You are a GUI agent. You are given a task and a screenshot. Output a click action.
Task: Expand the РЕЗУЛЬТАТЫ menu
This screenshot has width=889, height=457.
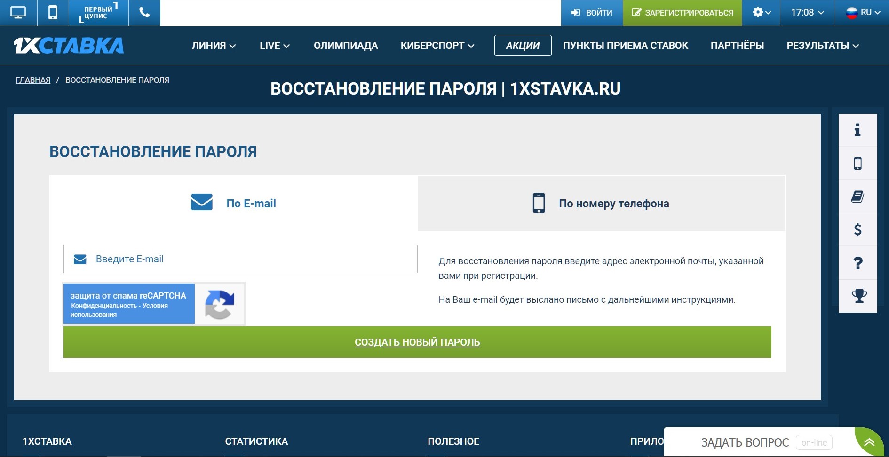coord(823,46)
